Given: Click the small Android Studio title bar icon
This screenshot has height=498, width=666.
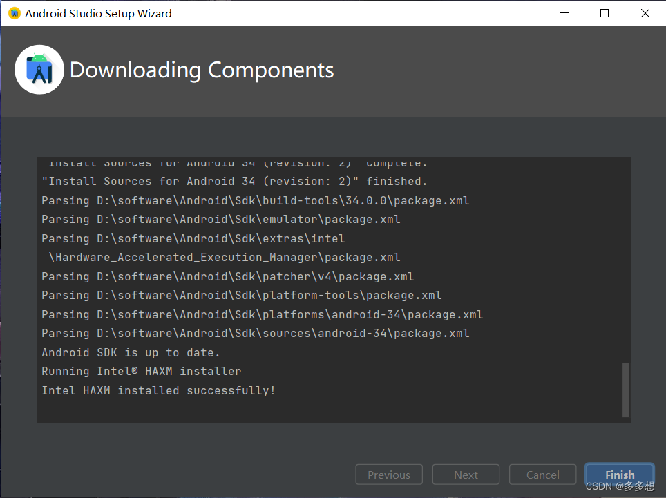Looking at the screenshot, I should coord(14,13).
